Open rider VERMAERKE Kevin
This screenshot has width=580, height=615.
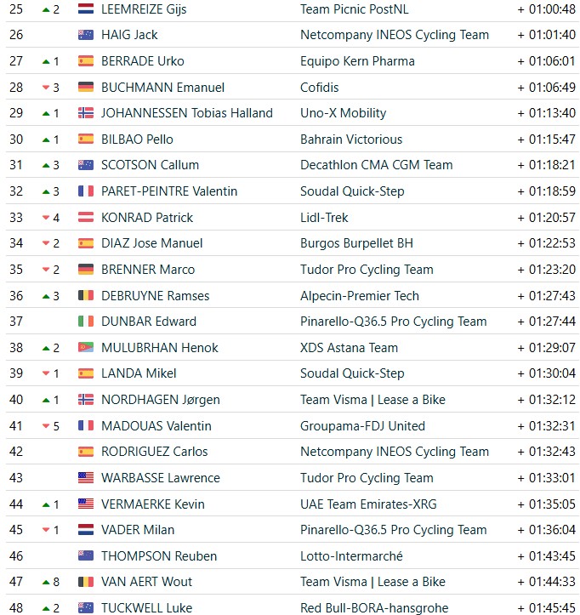(153, 504)
